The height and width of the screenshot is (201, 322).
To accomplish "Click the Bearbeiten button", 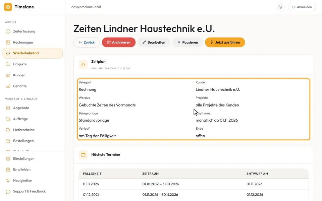I will (x=154, y=43).
